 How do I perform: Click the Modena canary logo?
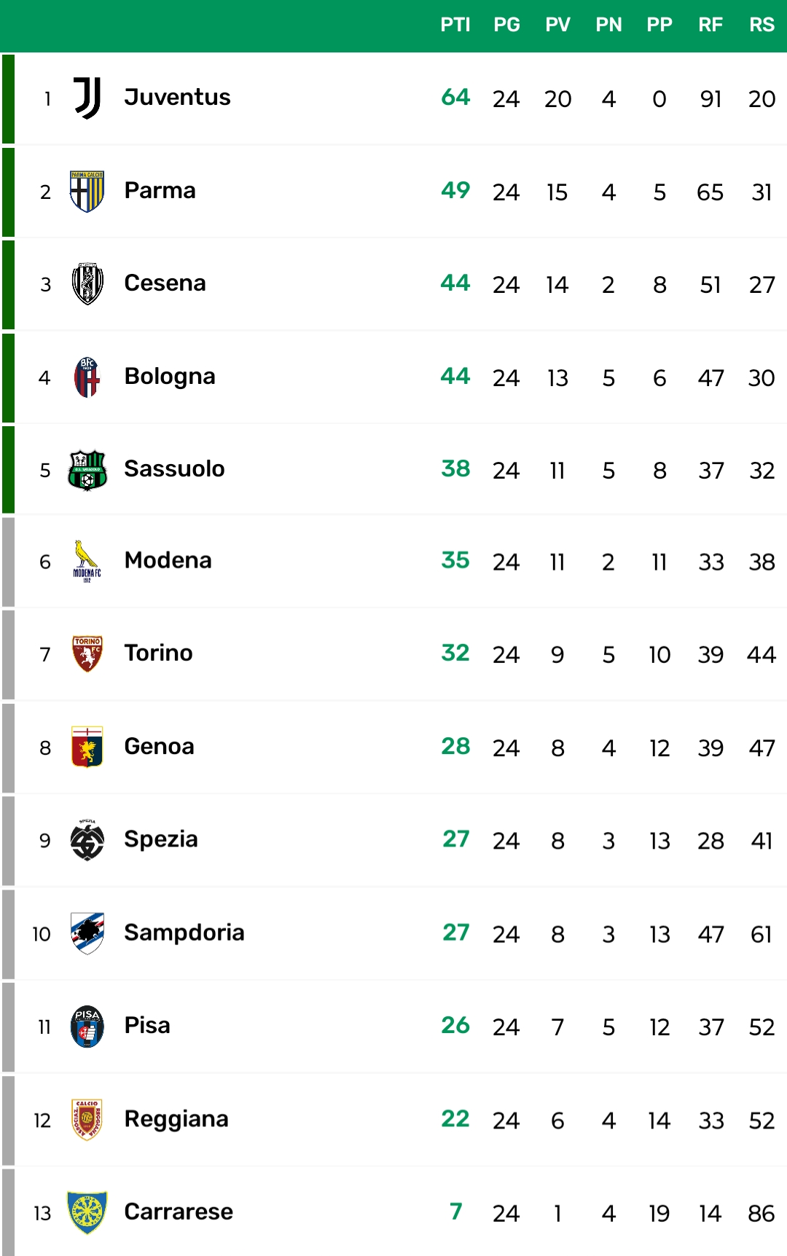tap(87, 562)
